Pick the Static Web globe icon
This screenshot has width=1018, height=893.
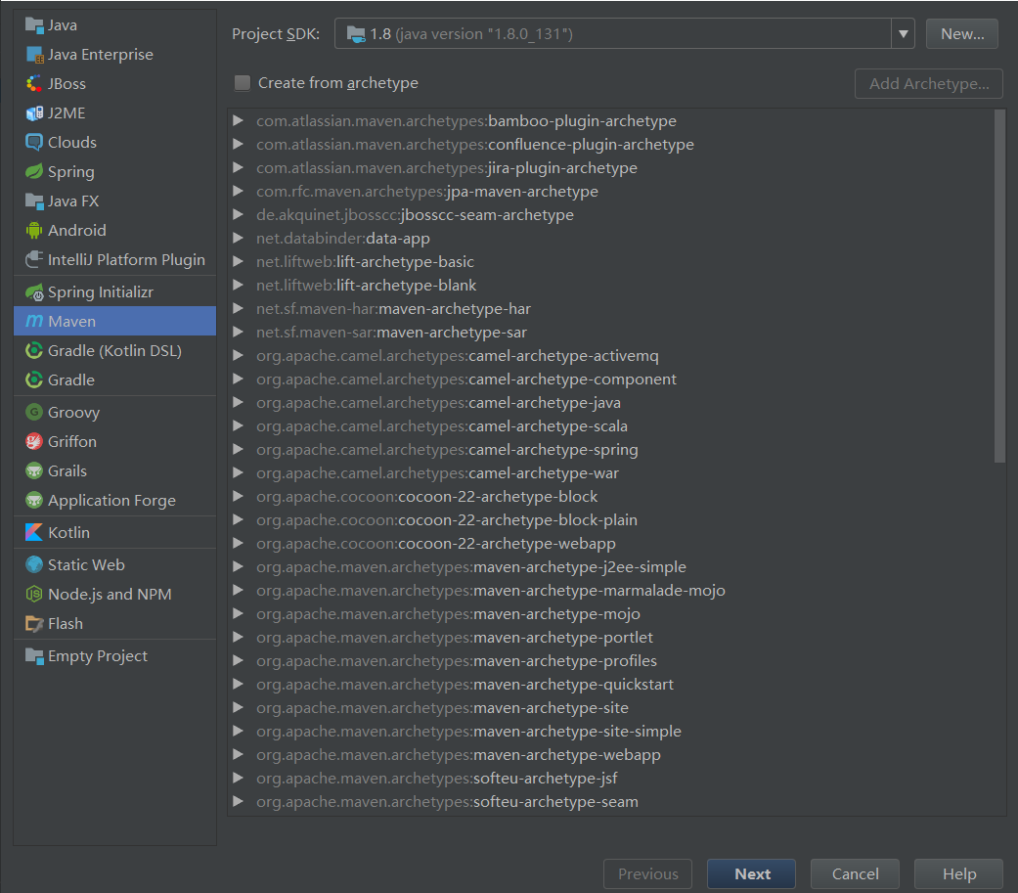34,564
